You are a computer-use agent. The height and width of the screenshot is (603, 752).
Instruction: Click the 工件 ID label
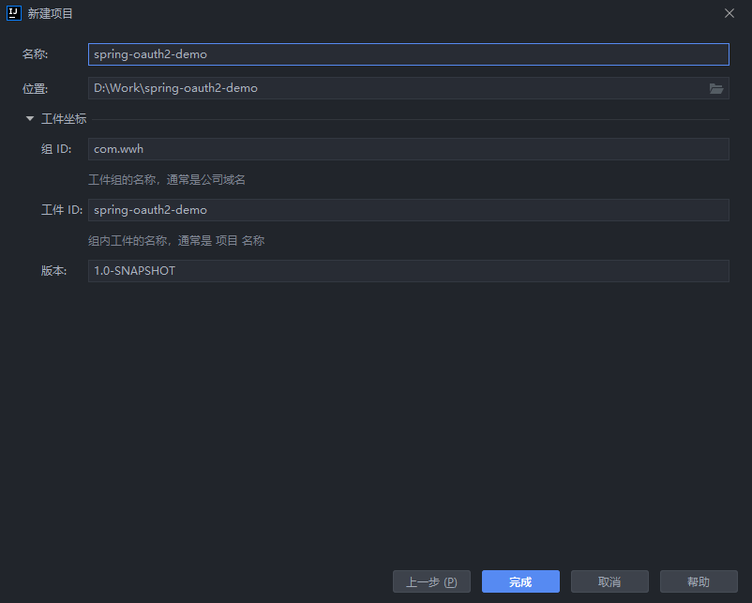[61, 210]
